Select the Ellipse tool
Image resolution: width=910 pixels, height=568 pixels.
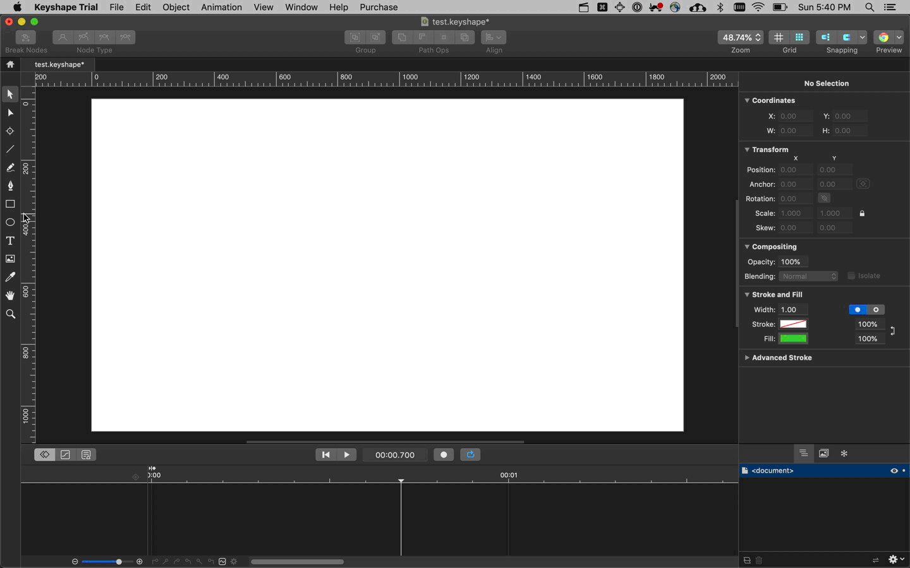[10, 222]
